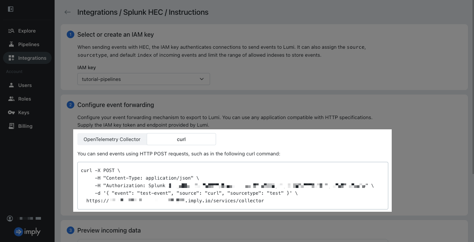Screen dimensions: 474x242
Task: Click the step 3 Preview incoming data heading
Action: pos(109,230)
